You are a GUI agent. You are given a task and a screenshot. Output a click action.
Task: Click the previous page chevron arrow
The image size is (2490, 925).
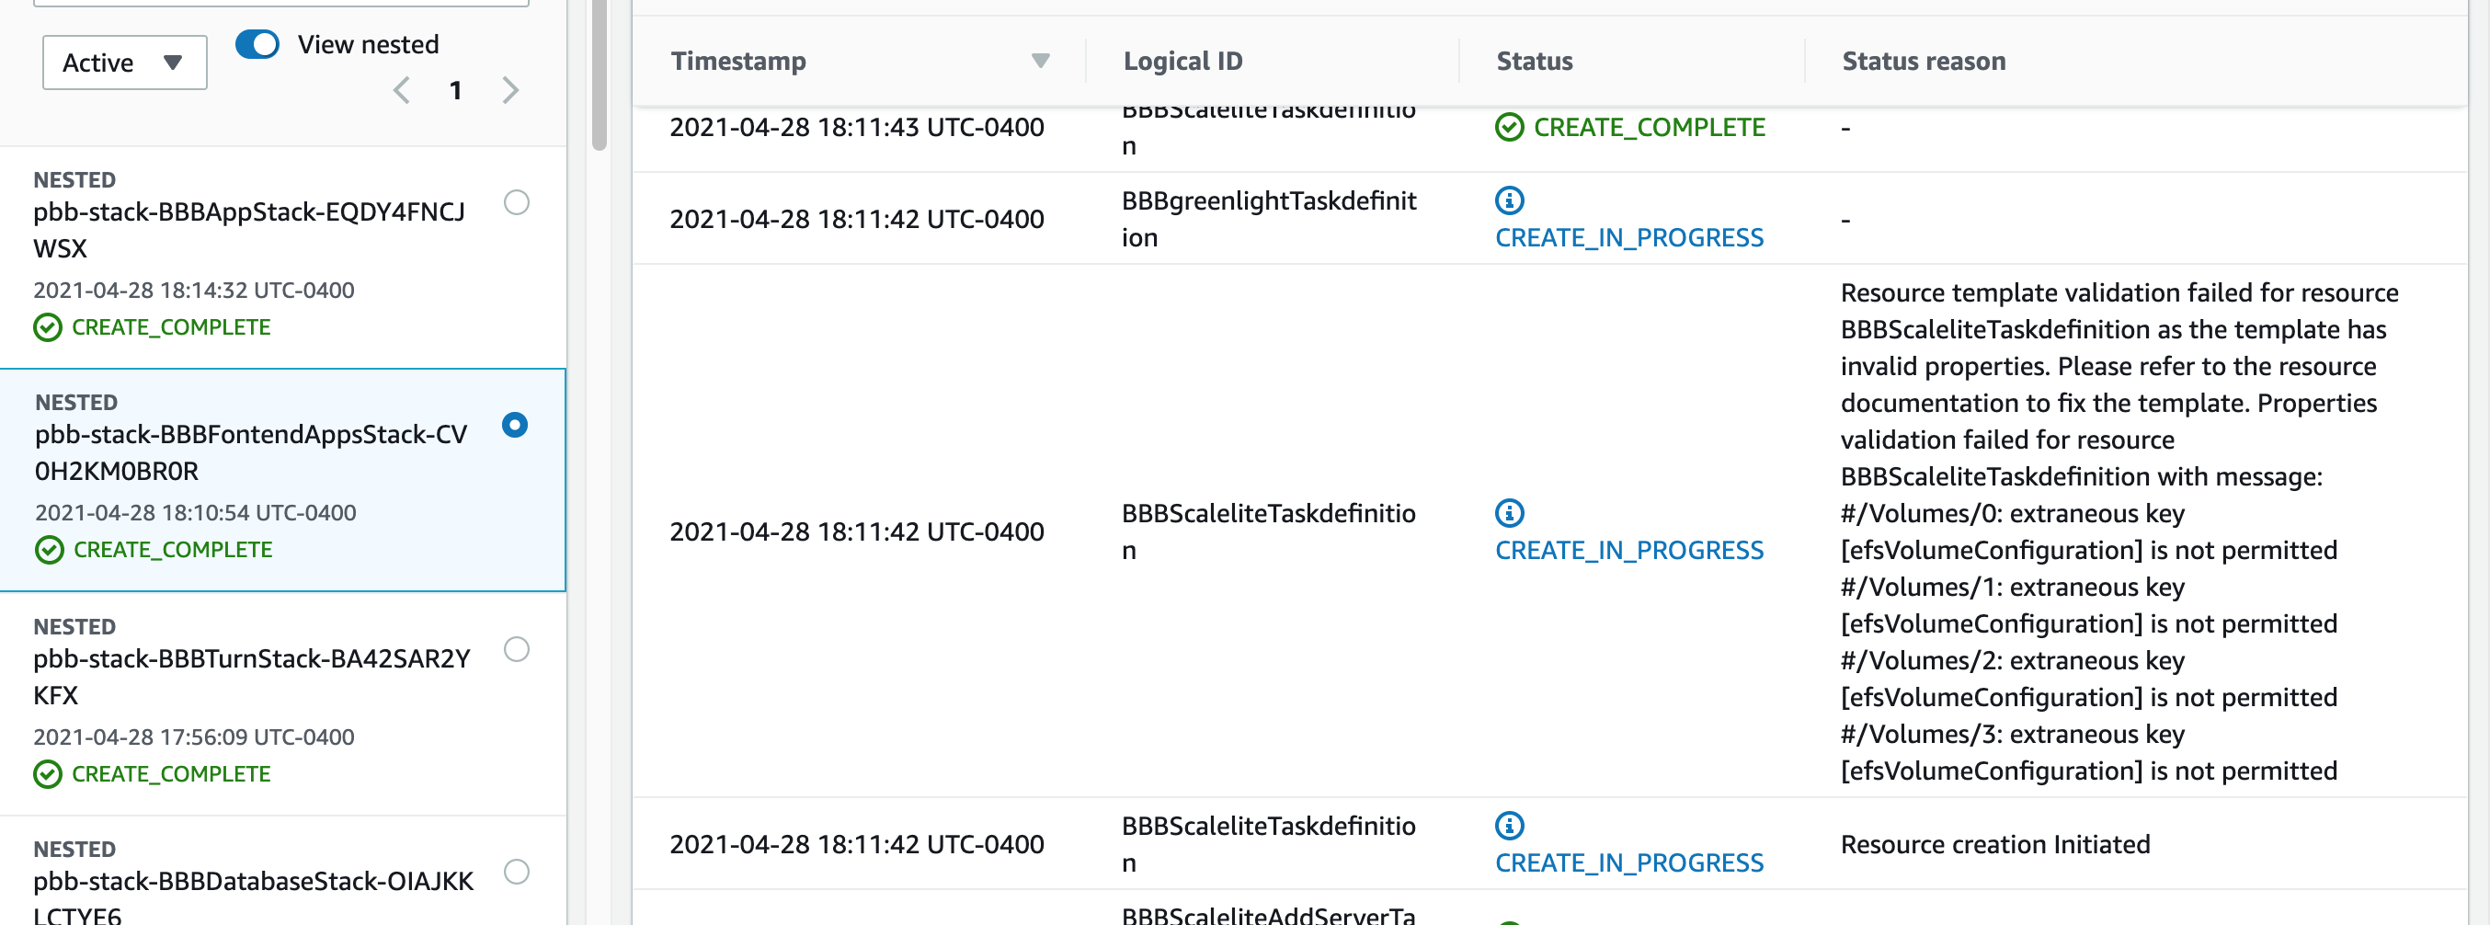[401, 90]
